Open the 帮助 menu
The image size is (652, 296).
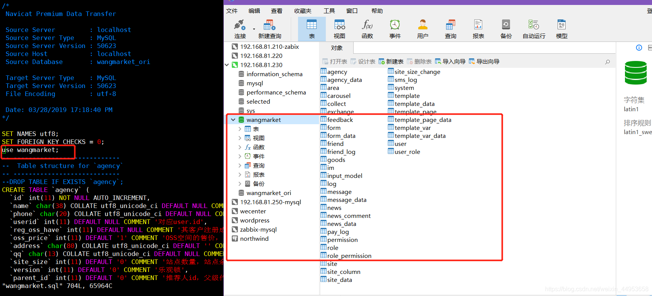pos(377,11)
